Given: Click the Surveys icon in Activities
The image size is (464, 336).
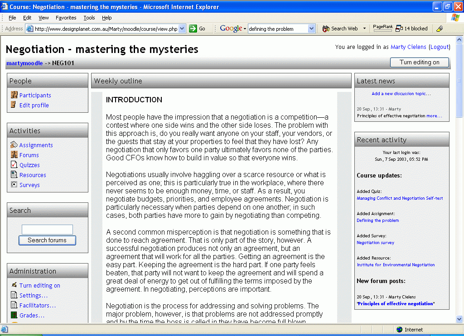Looking at the screenshot, I should [14, 185].
